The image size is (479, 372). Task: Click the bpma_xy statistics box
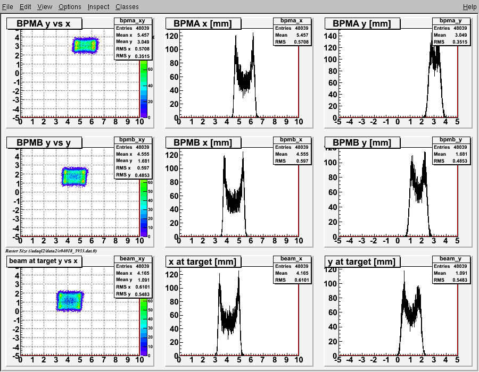click(x=133, y=39)
